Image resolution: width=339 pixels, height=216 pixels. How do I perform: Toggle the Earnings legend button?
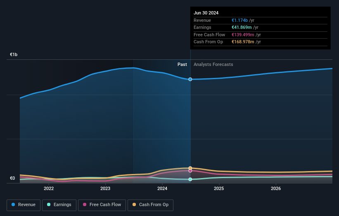tap(59, 205)
